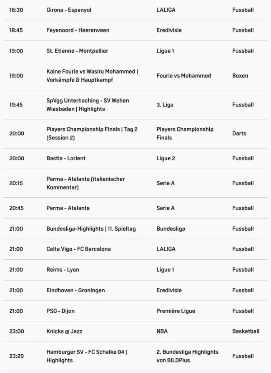
Task: Select Players Championship Finals Tag 2 event
Action: pyautogui.click(x=92, y=134)
